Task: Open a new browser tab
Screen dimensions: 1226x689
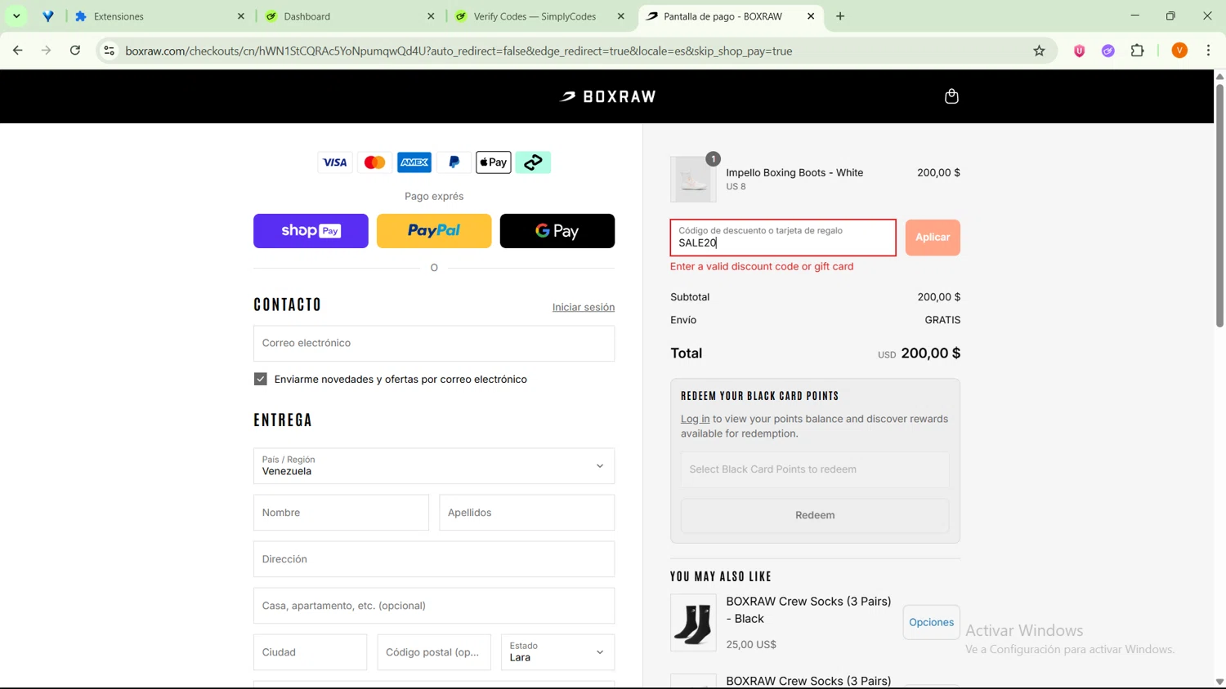Action: pyautogui.click(x=840, y=16)
